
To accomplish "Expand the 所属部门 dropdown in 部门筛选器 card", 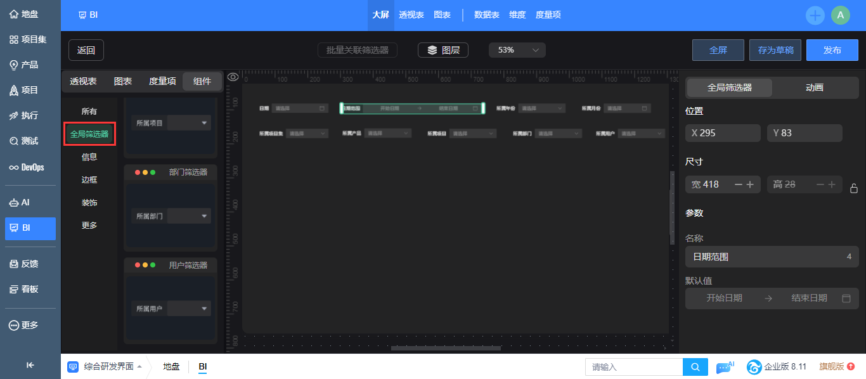I will 190,216.
